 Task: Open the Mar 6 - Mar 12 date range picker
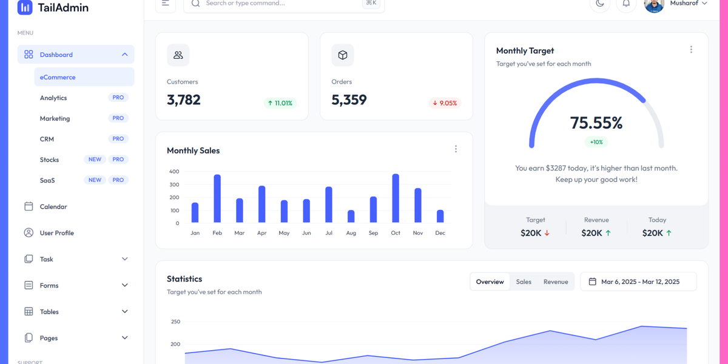click(638, 281)
